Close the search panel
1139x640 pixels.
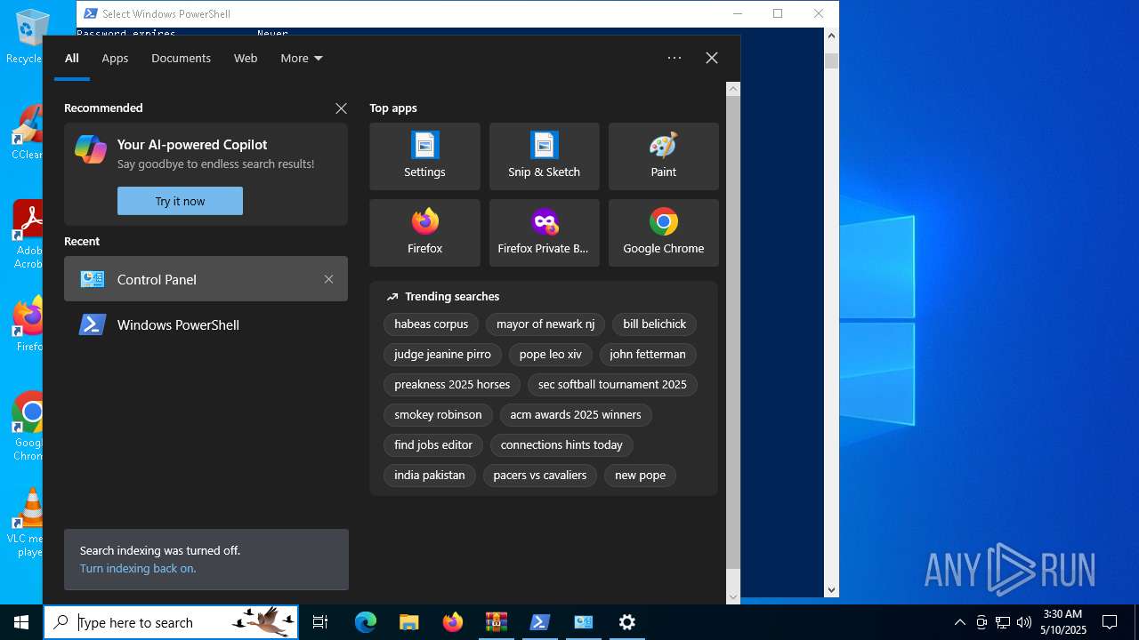[712, 58]
